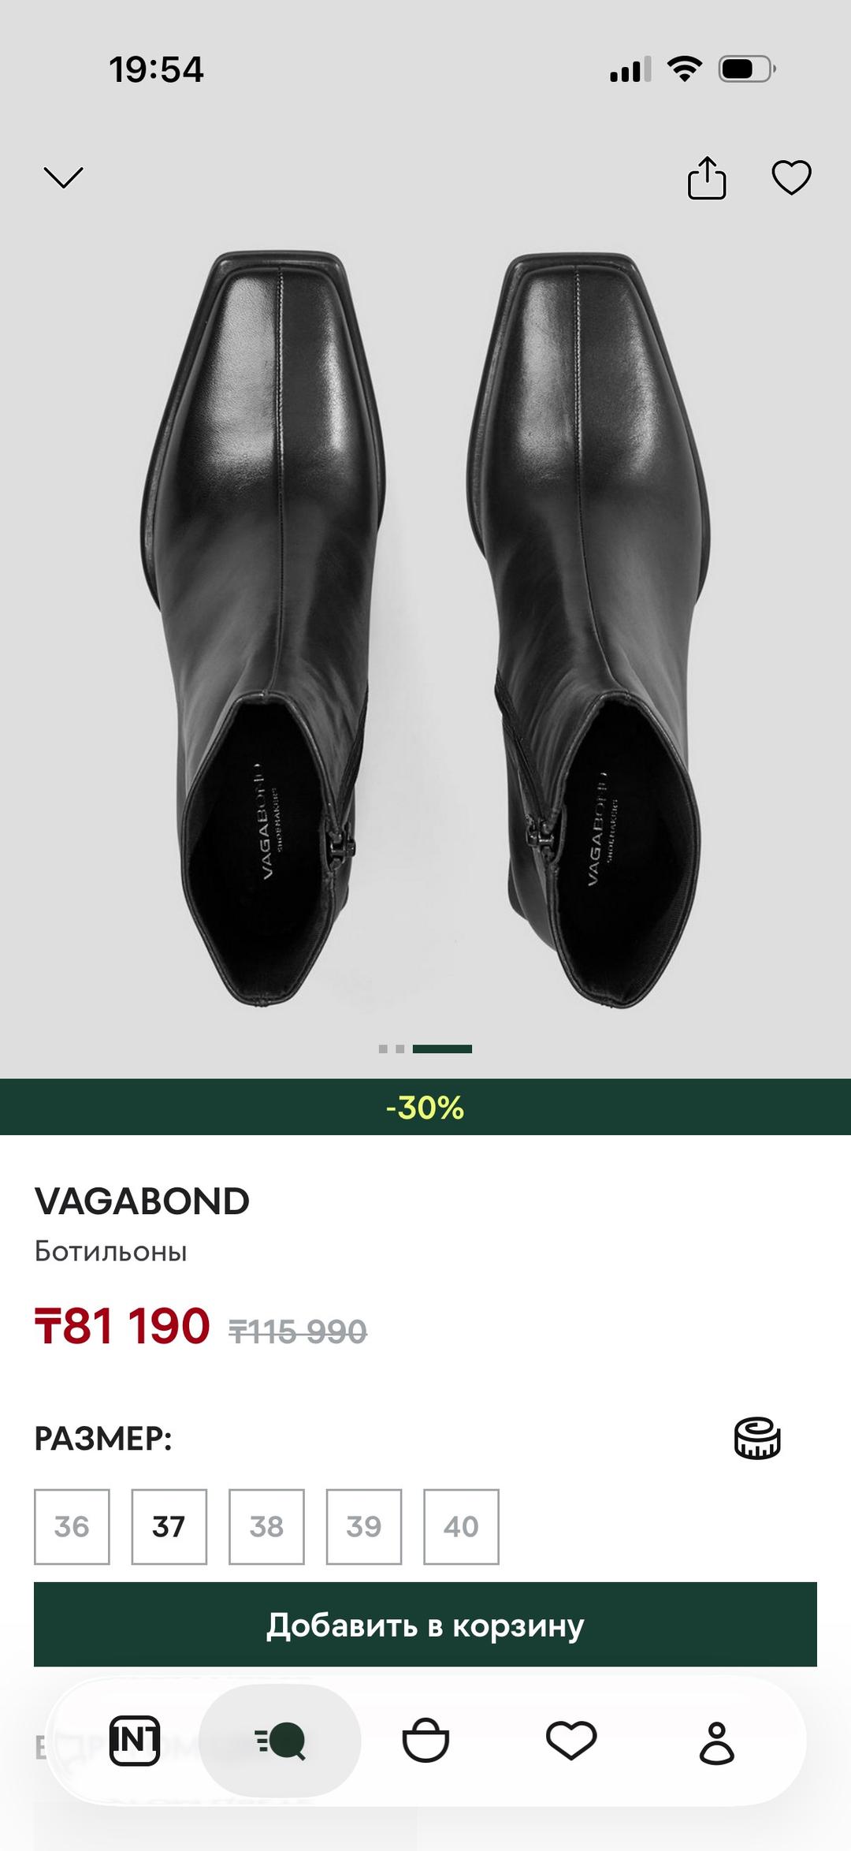The height and width of the screenshot is (1851, 851).
Task: Open wishlist heart in bottom navigation
Action: click(571, 1741)
